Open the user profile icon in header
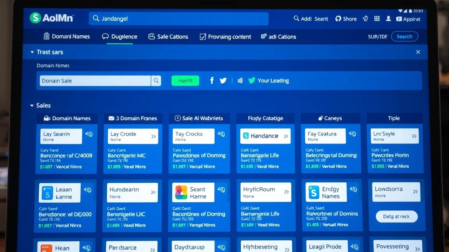Viewport: 449px width, 252px height. coord(388,19)
